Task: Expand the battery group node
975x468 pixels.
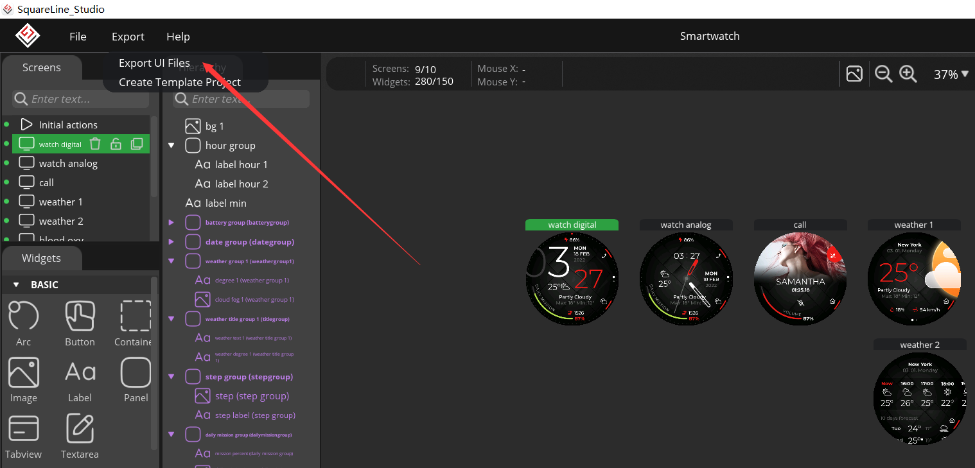Action: [x=171, y=222]
